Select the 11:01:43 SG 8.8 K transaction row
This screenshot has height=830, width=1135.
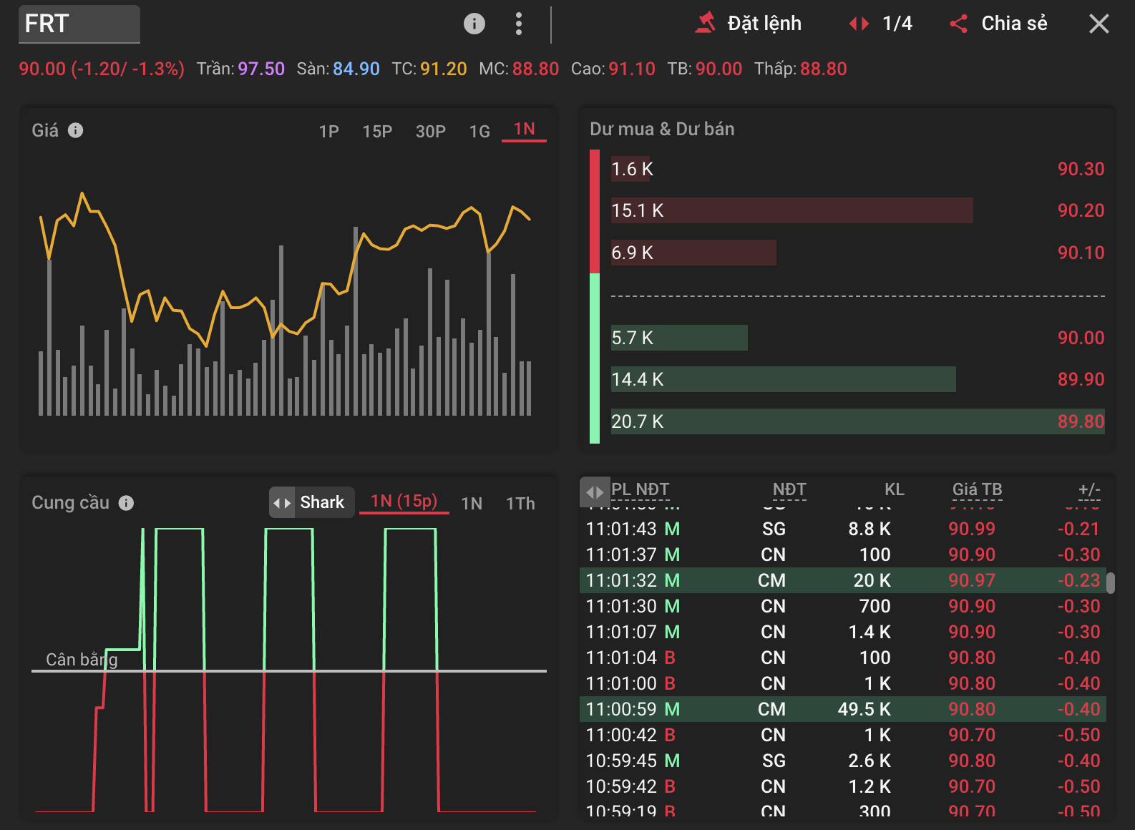point(843,529)
